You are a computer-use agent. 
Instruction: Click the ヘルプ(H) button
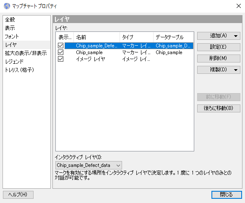[18, 195]
